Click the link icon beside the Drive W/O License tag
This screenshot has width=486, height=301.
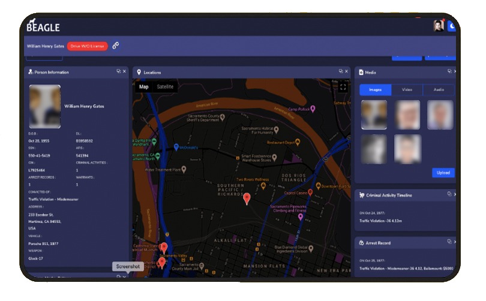116,46
